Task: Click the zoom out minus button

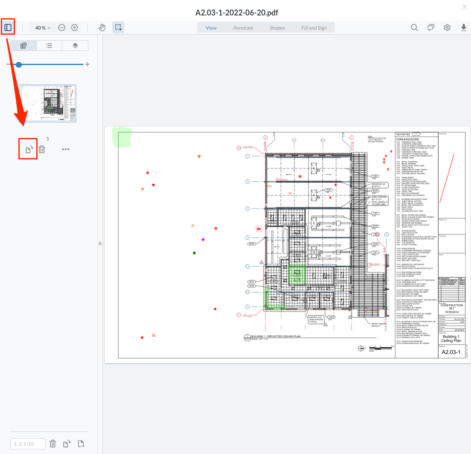Action: tap(62, 28)
